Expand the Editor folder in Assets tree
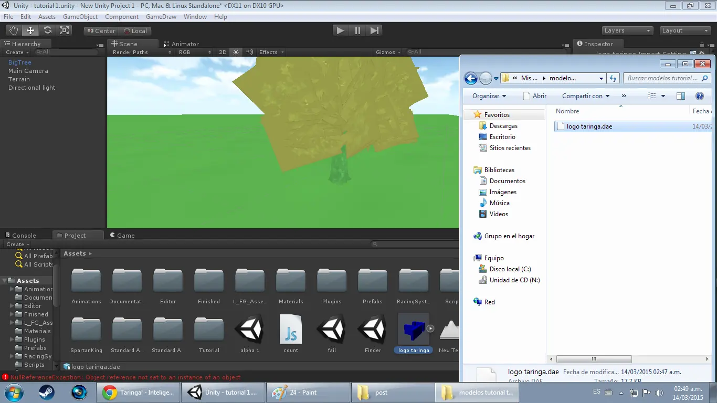Screen dimensions: 717x403 (12, 306)
